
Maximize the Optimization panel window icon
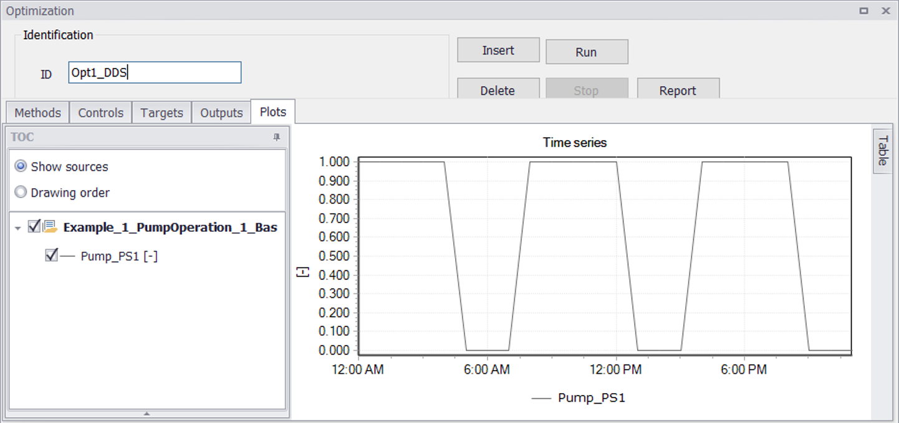(x=864, y=11)
